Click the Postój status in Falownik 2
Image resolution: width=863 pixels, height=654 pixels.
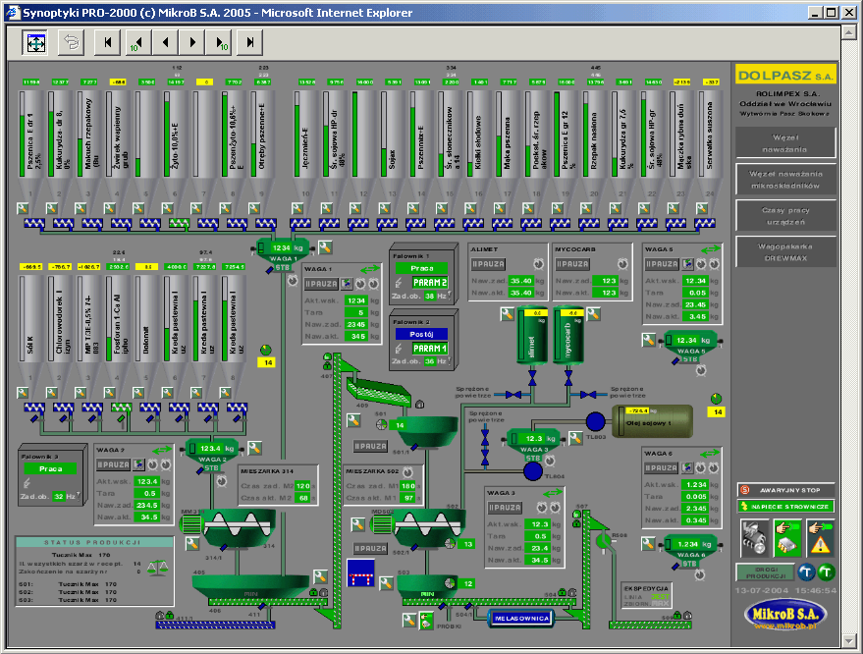click(421, 334)
